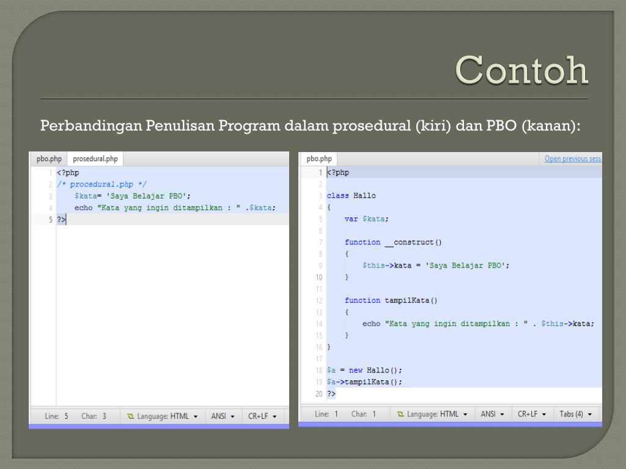626x469 pixels.
Task: Click 'Line: 5' status in left editor
Action: click(56, 416)
